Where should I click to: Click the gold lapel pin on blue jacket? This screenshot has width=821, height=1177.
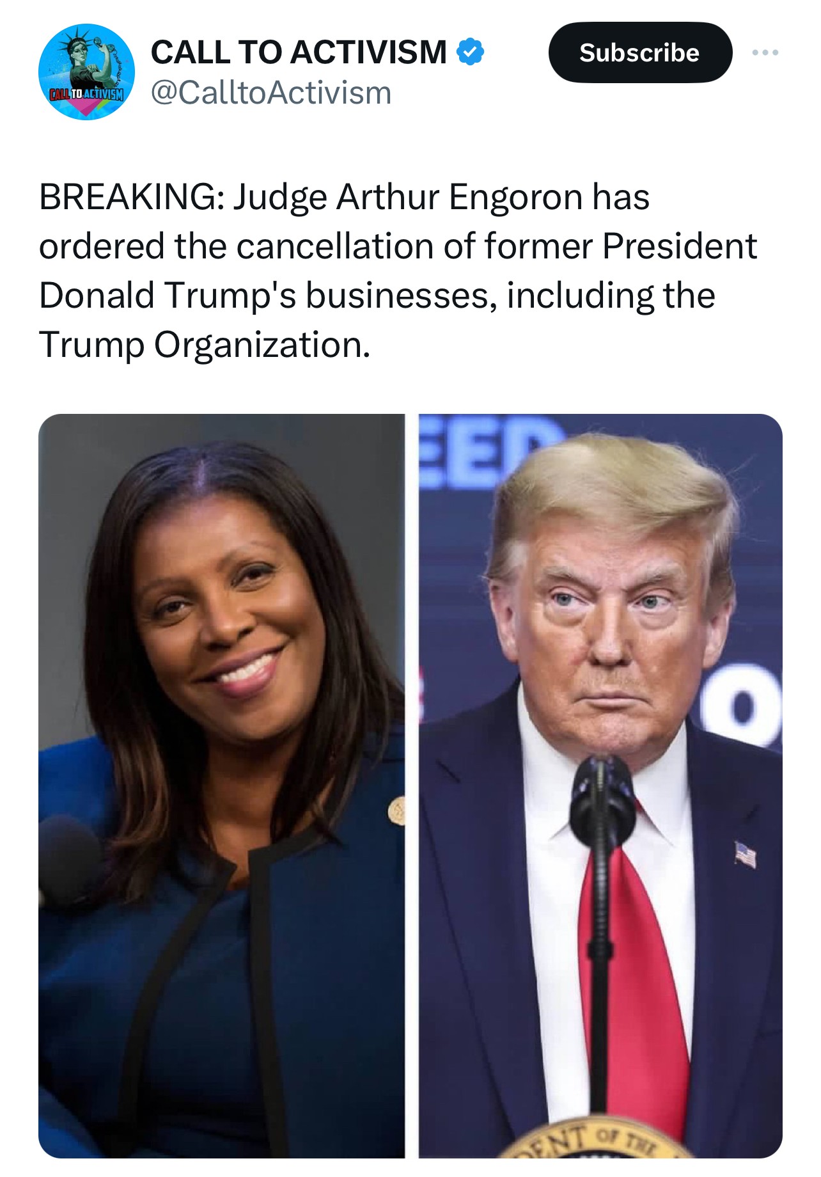[x=397, y=810]
